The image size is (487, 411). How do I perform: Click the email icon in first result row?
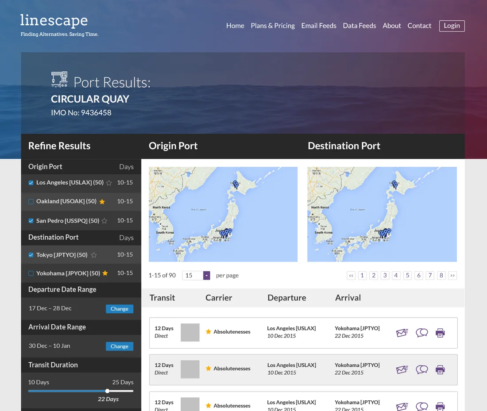[402, 333]
